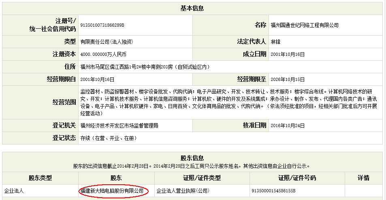Screen dimensions: 386x200
Task: Click the registration status 存续（在营、开业、在册）
Action: pyautogui.click(x=107, y=138)
